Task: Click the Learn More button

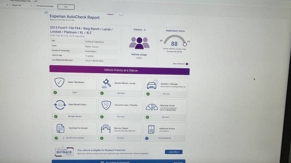Action: [174, 152]
